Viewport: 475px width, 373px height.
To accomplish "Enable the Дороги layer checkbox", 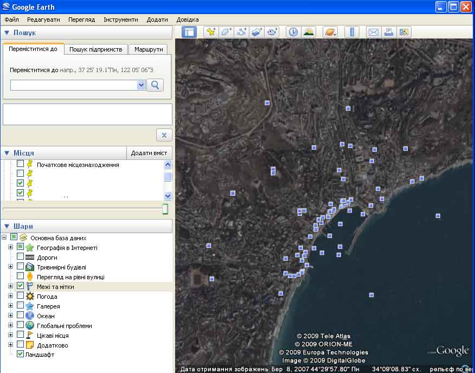I will coord(21,258).
